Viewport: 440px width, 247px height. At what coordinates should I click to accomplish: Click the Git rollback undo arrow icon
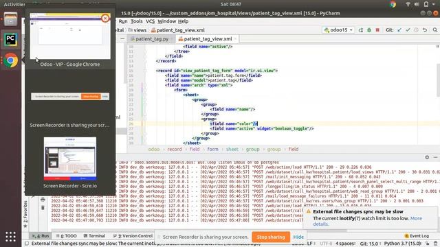click(425, 30)
